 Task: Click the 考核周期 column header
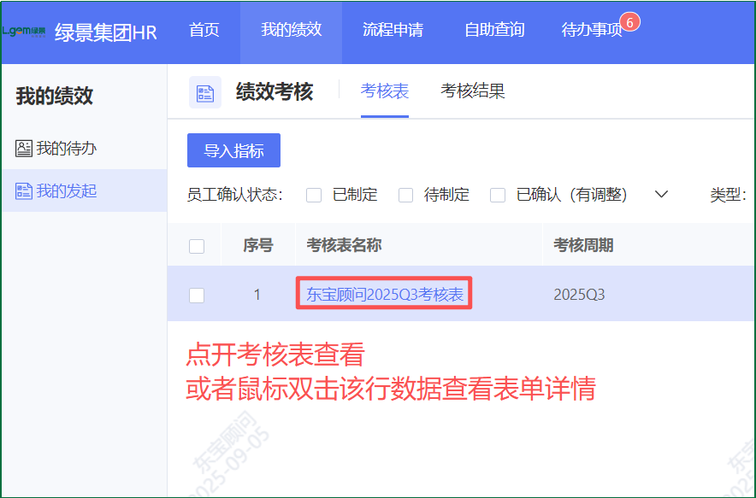[x=583, y=246]
